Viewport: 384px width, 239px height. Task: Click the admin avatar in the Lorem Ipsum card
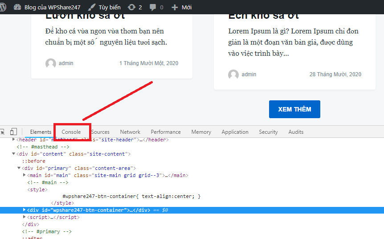(233, 74)
